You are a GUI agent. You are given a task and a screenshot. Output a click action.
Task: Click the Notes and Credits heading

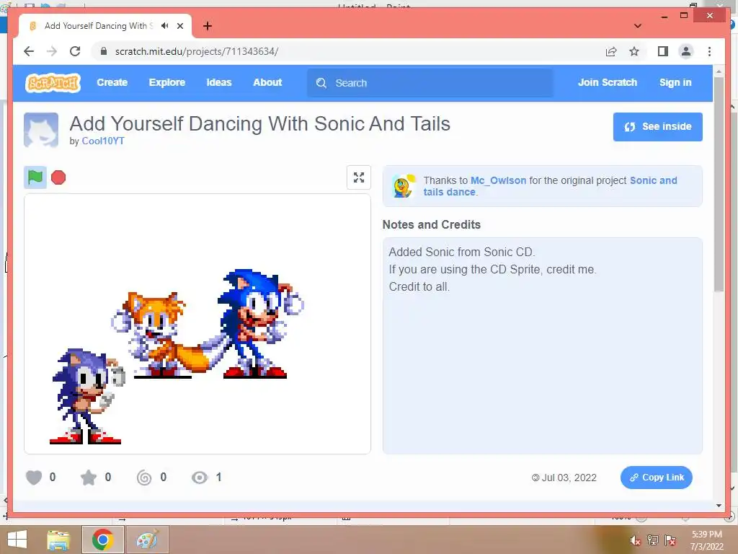432,225
